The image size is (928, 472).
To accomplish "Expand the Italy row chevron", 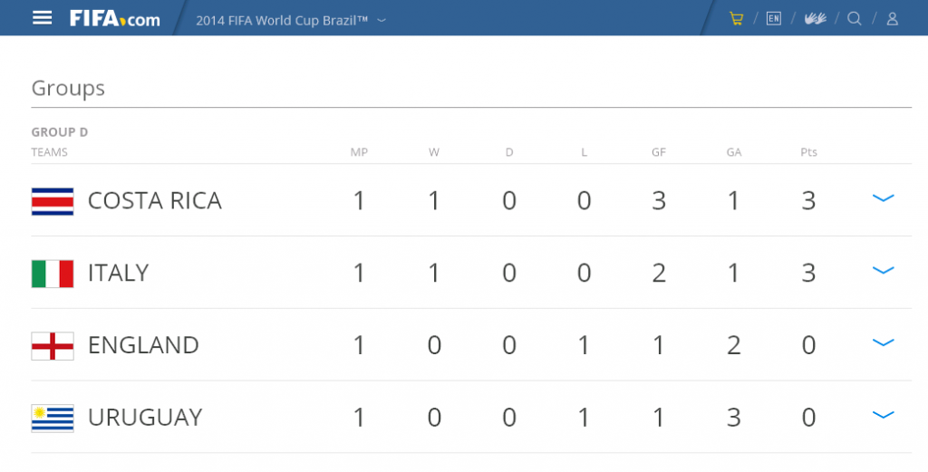I will pyautogui.click(x=883, y=270).
